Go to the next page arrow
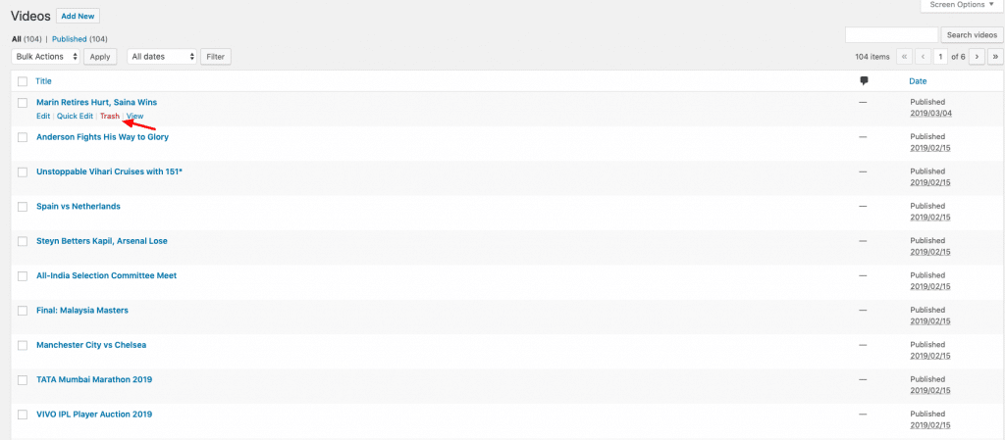The height and width of the screenshot is (440, 1005). tap(977, 56)
